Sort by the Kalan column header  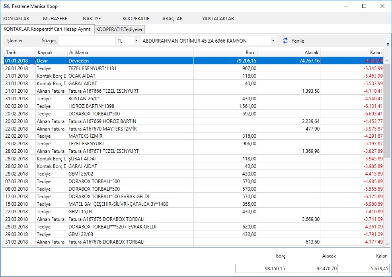[x=352, y=53]
